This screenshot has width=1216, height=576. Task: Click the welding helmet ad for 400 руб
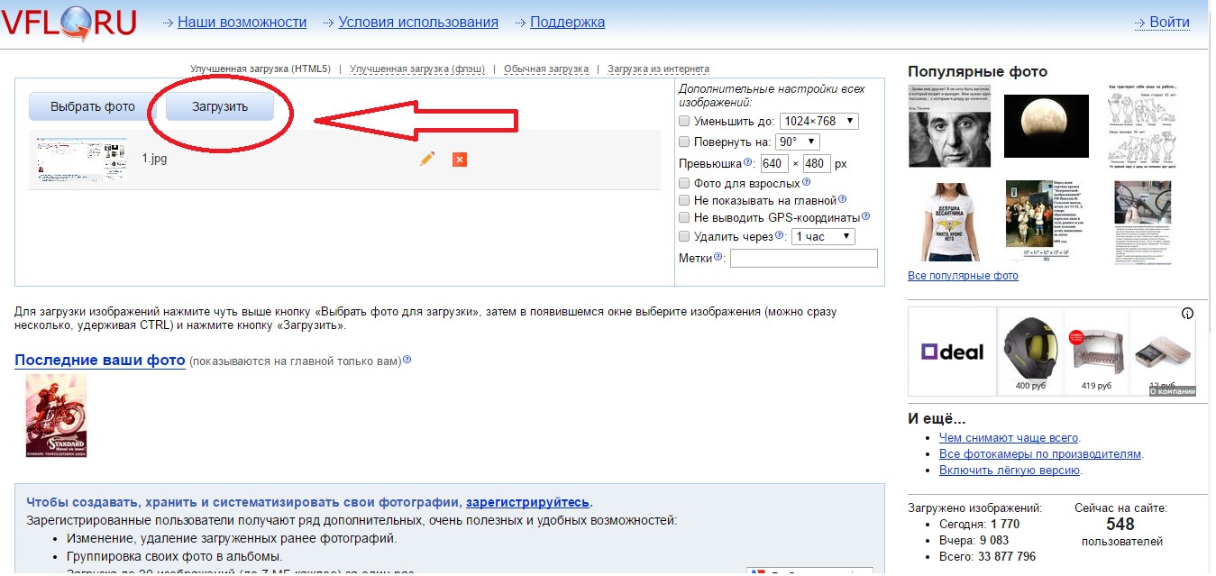(1030, 351)
